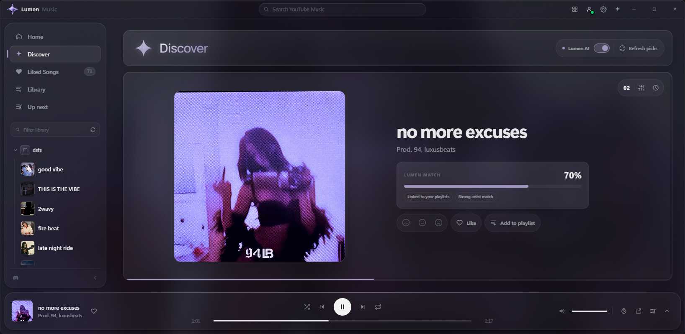The image size is (685, 334).
Task: Click the large album cover art
Action: [x=260, y=176]
